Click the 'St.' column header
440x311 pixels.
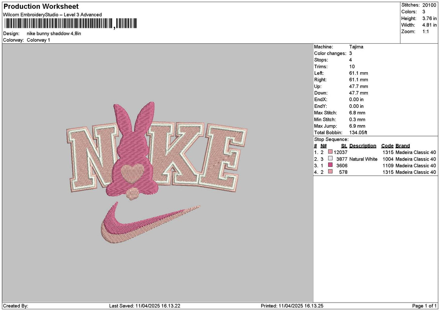pos(344,146)
